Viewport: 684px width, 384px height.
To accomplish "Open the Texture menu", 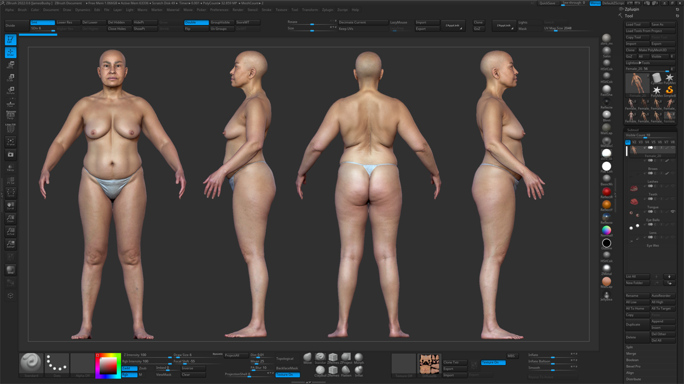I will point(281,10).
